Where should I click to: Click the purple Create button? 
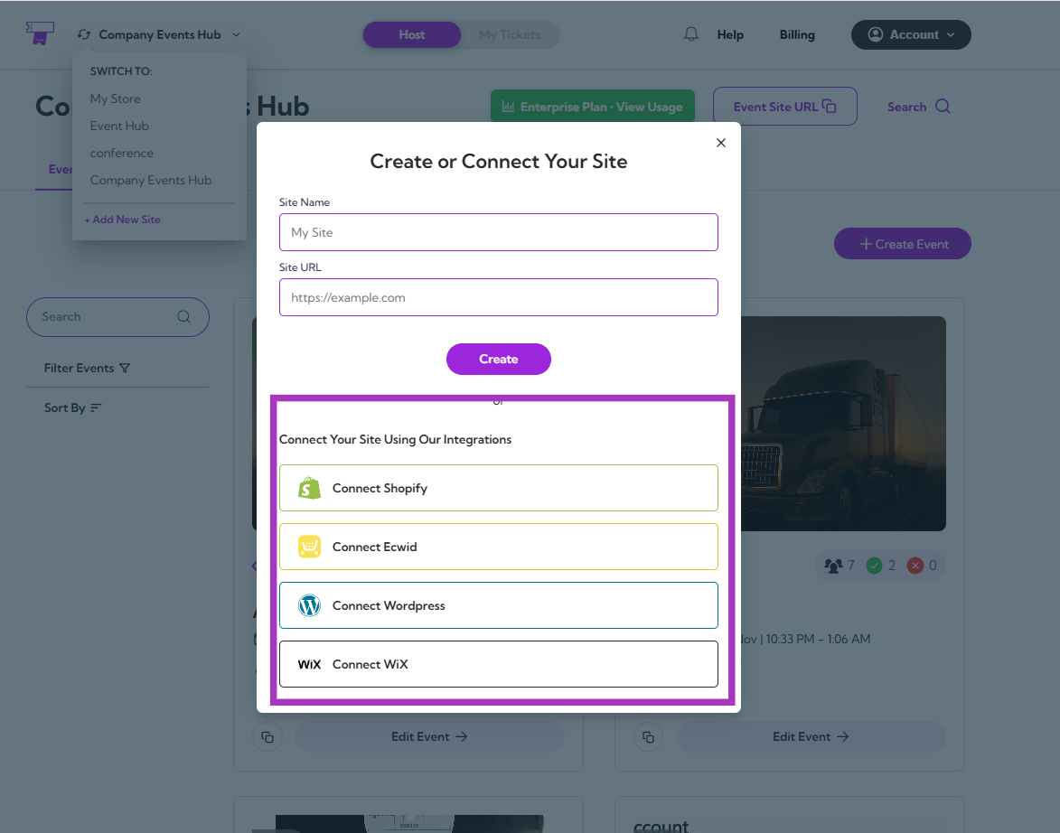tap(498, 359)
